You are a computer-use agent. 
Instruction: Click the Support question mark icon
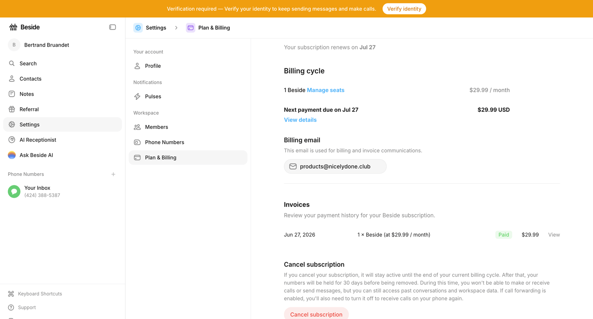tap(11, 308)
